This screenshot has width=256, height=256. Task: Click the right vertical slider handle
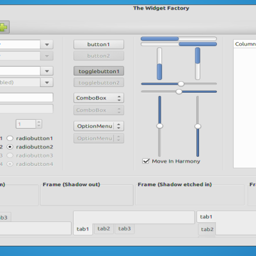[x=198, y=126]
